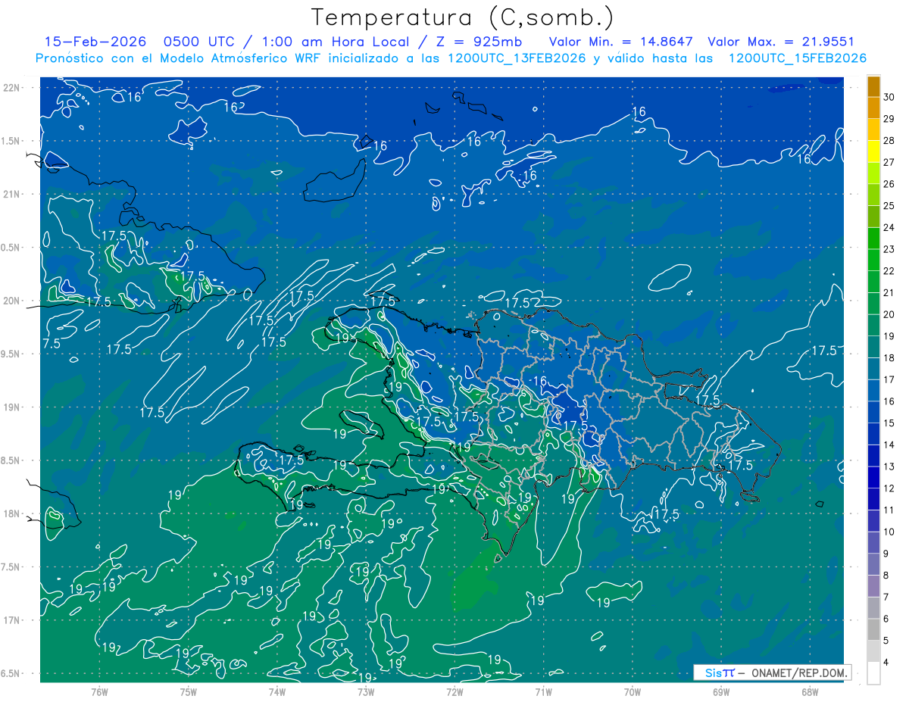Click legend value "21" on color bar
This screenshot has width=909, height=702.
coord(889,292)
